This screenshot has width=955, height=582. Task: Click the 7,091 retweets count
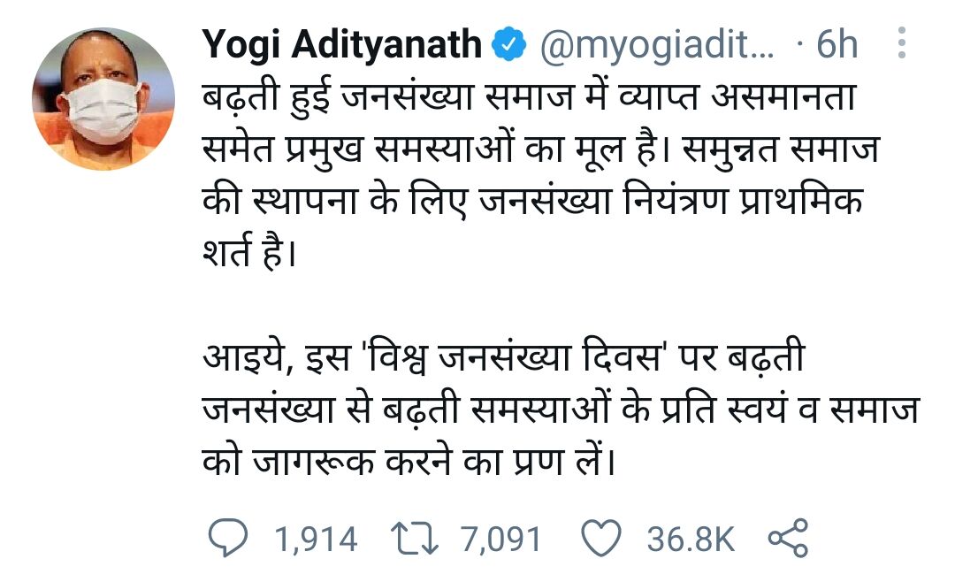(500, 540)
